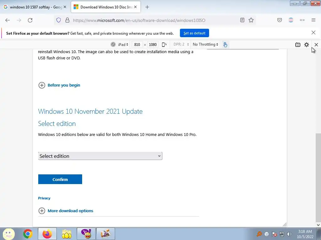Open responsive design mode settings gear

(307, 45)
